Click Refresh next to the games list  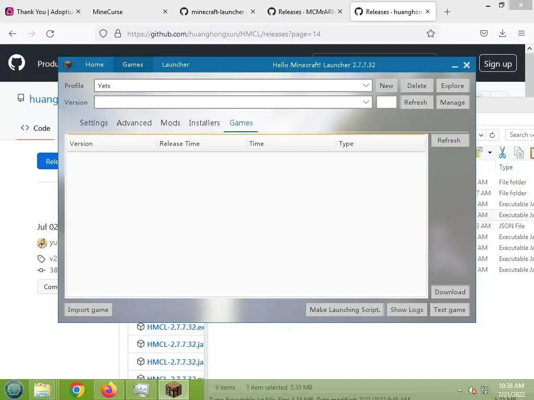pos(449,141)
